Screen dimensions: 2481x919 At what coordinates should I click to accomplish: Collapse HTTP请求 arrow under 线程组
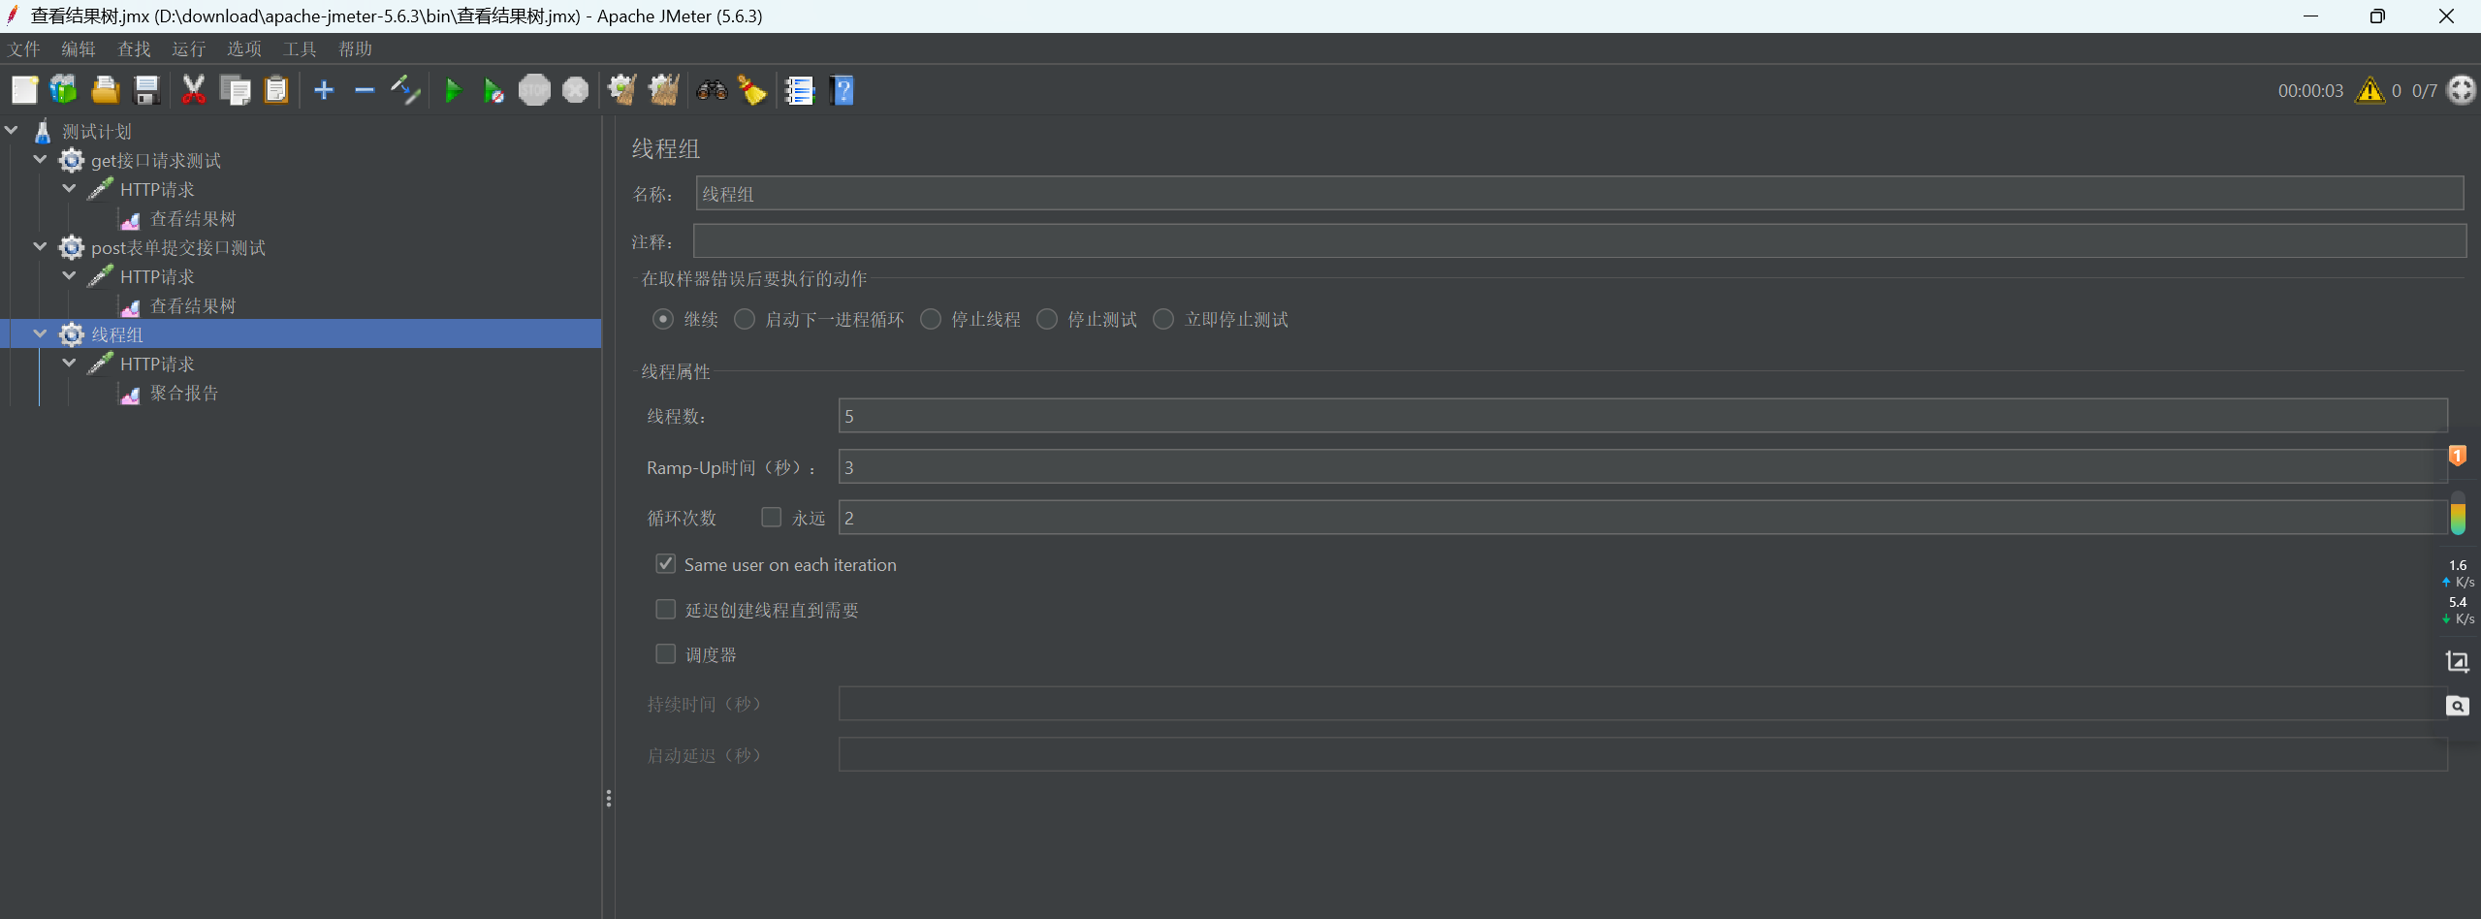click(70, 363)
